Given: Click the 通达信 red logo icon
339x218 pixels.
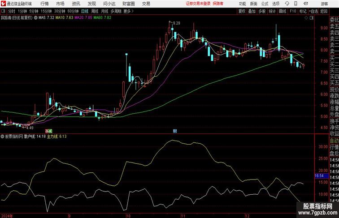Looking at the screenshot, I should 3,4.
